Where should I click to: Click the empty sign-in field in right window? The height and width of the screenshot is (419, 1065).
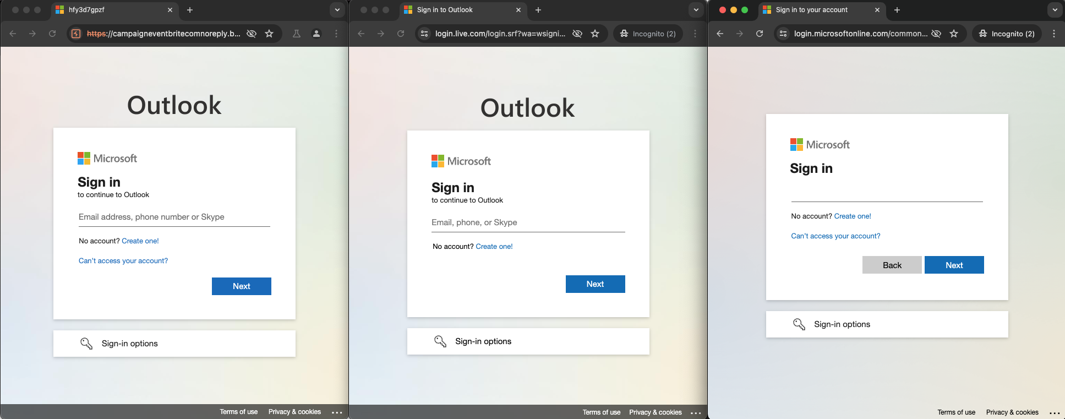point(887,193)
